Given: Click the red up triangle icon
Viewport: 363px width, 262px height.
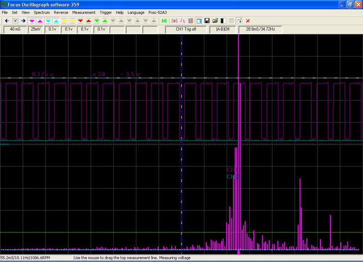Looking at the screenshot, I should (x=88, y=21).
